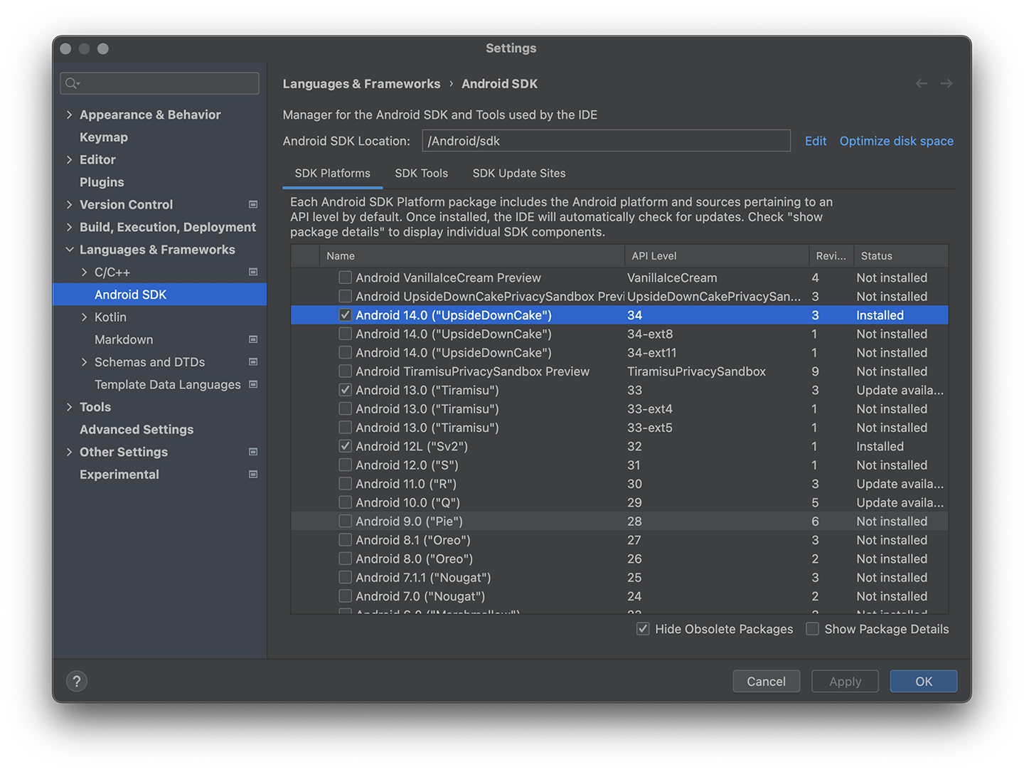Check the Android 12.0 ("S") checkbox
Screen dimensions: 1024x772
(345, 465)
